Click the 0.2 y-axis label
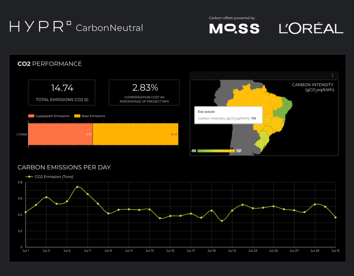The height and width of the screenshot is (276, 354). pyautogui.click(x=20, y=231)
